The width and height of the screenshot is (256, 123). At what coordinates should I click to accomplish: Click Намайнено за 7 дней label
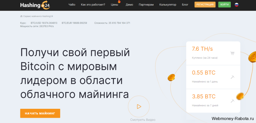(205, 105)
